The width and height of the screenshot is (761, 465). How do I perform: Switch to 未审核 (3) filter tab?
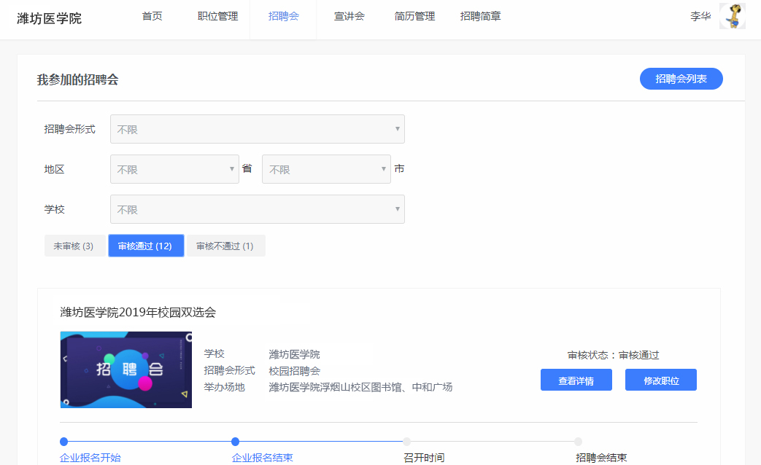(74, 246)
